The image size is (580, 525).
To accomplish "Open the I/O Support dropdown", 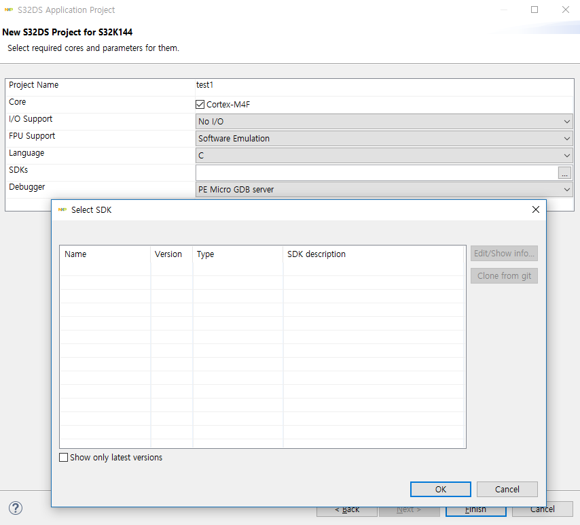I will [x=384, y=122].
